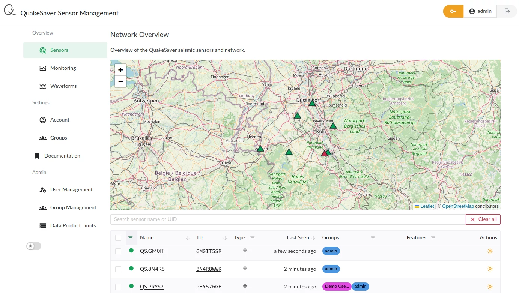This screenshot has width=519, height=293.
Task: Click the Clear all button
Action: pyautogui.click(x=483, y=219)
